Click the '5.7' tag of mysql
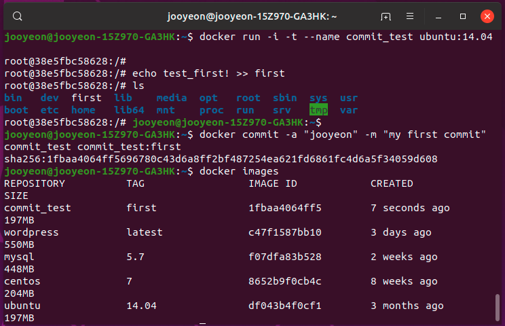This screenshot has width=505, height=326. pos(135,257)
